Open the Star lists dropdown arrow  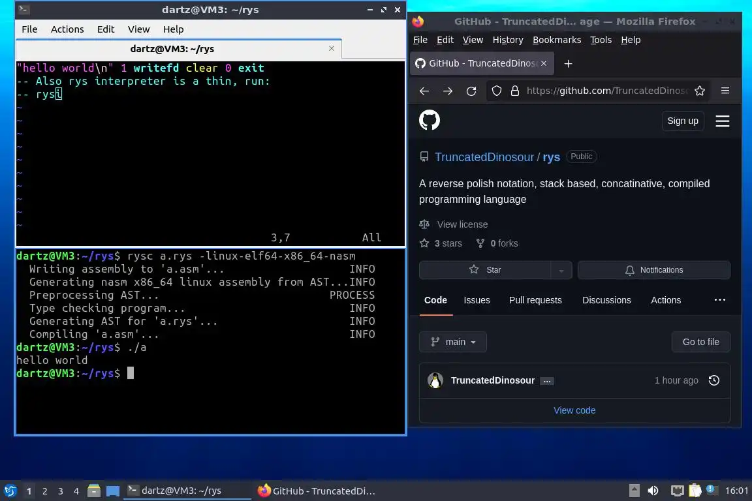coord(561,270)
